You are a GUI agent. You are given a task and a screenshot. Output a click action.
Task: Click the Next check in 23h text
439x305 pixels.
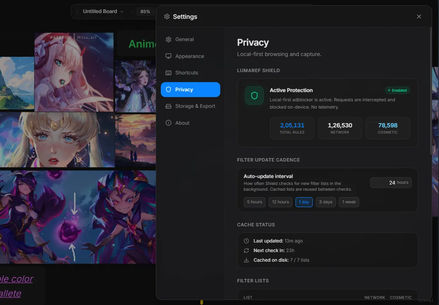(274, 251)
